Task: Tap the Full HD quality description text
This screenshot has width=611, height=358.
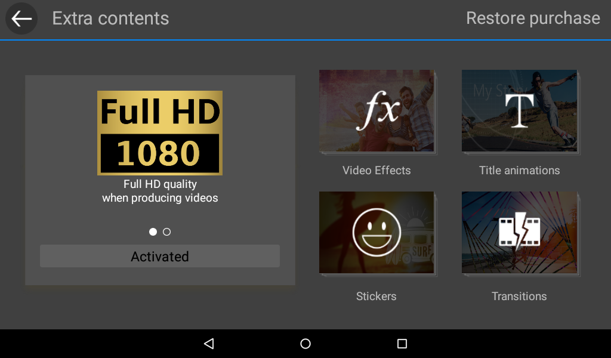Action: [160, 191]
